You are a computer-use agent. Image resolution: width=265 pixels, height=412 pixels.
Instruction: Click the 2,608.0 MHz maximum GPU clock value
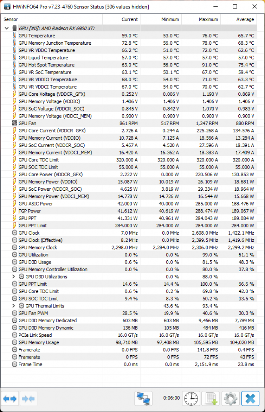coord(205,233)
